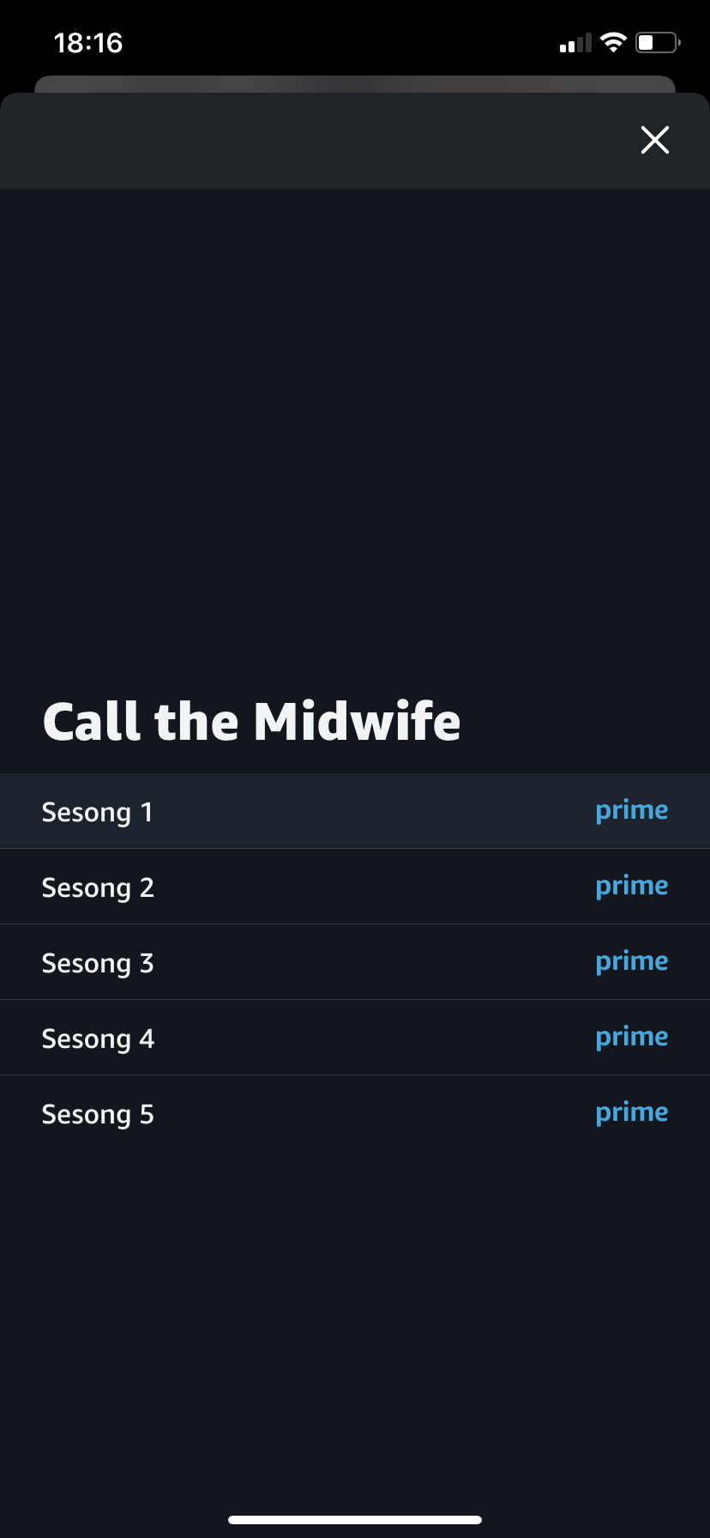710x1538 pixels.
Task: Select the prime tag next to Sesong 5
Action: 632,1113
